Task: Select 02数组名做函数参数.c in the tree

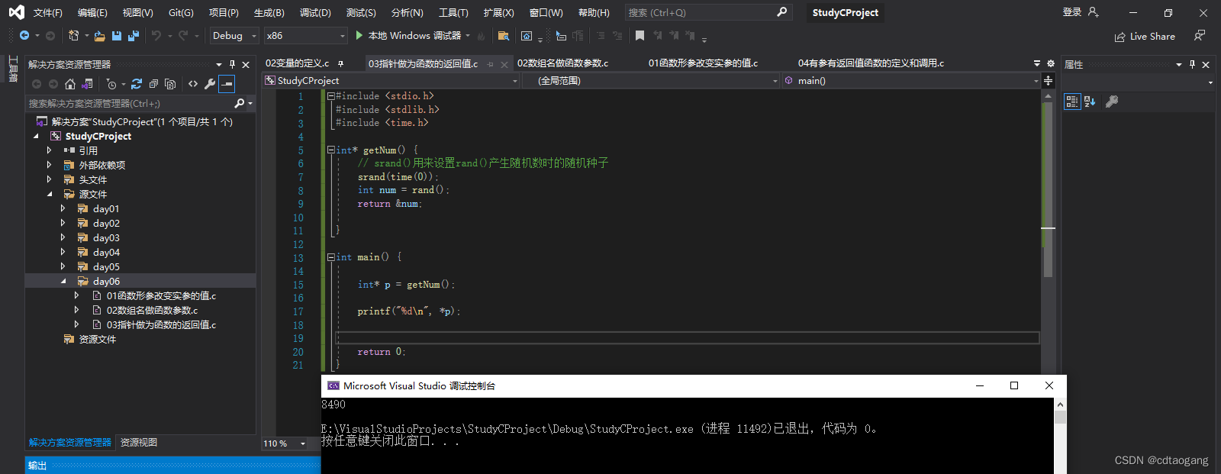Action: click(152, 310)
